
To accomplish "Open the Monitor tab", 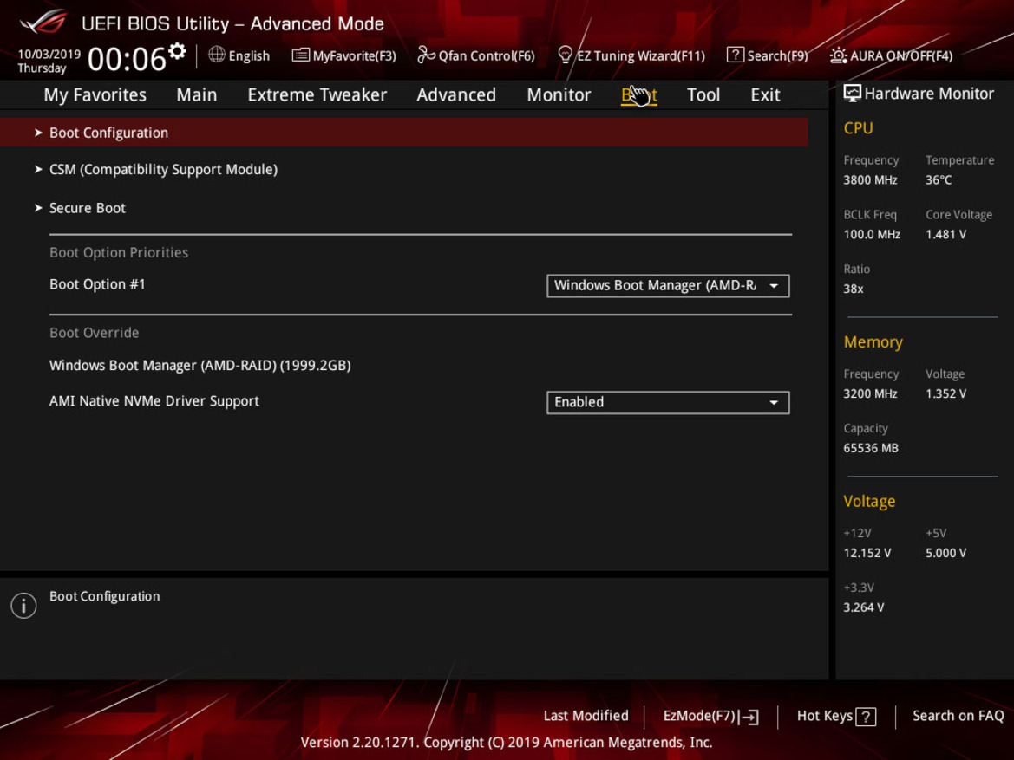I will [x=559, y=95].
